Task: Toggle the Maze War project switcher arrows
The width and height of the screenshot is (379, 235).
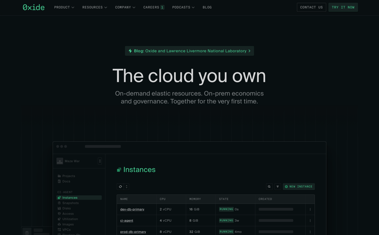Action: [100, 161]
